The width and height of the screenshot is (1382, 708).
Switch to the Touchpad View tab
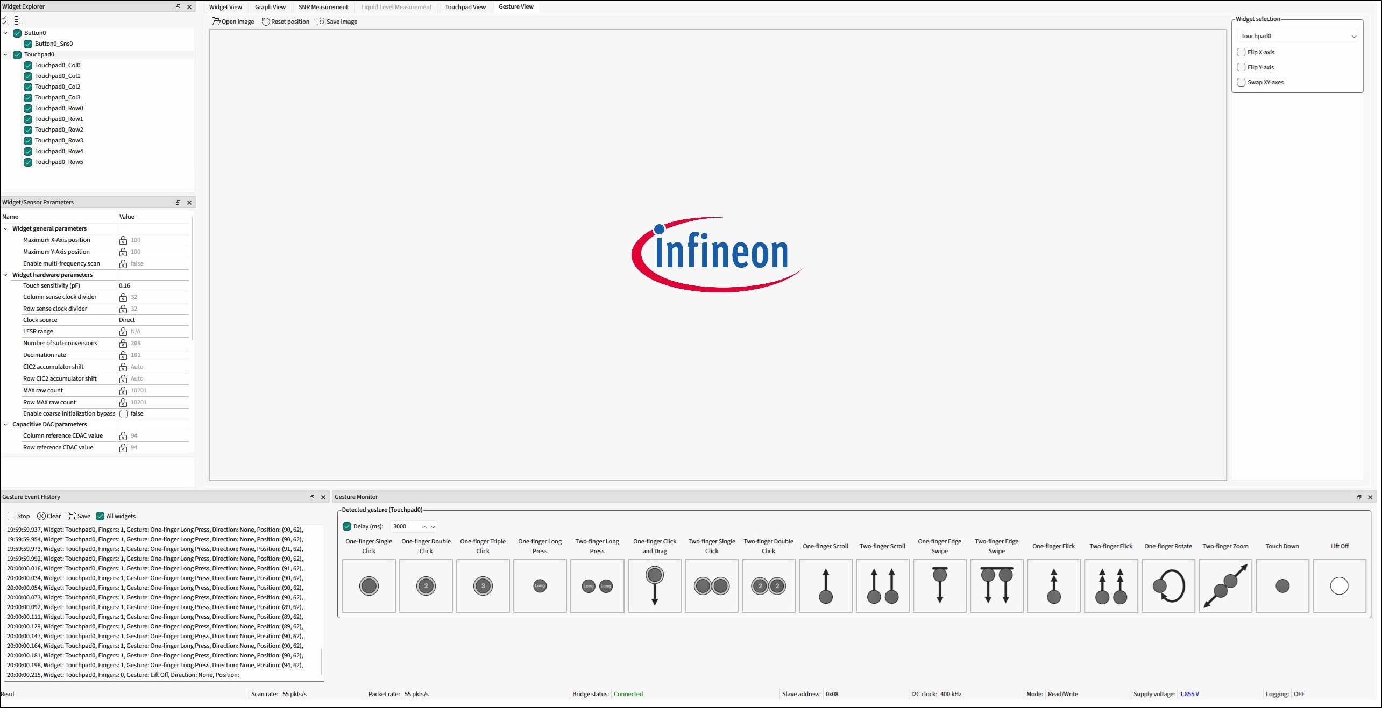coord(465,7)
